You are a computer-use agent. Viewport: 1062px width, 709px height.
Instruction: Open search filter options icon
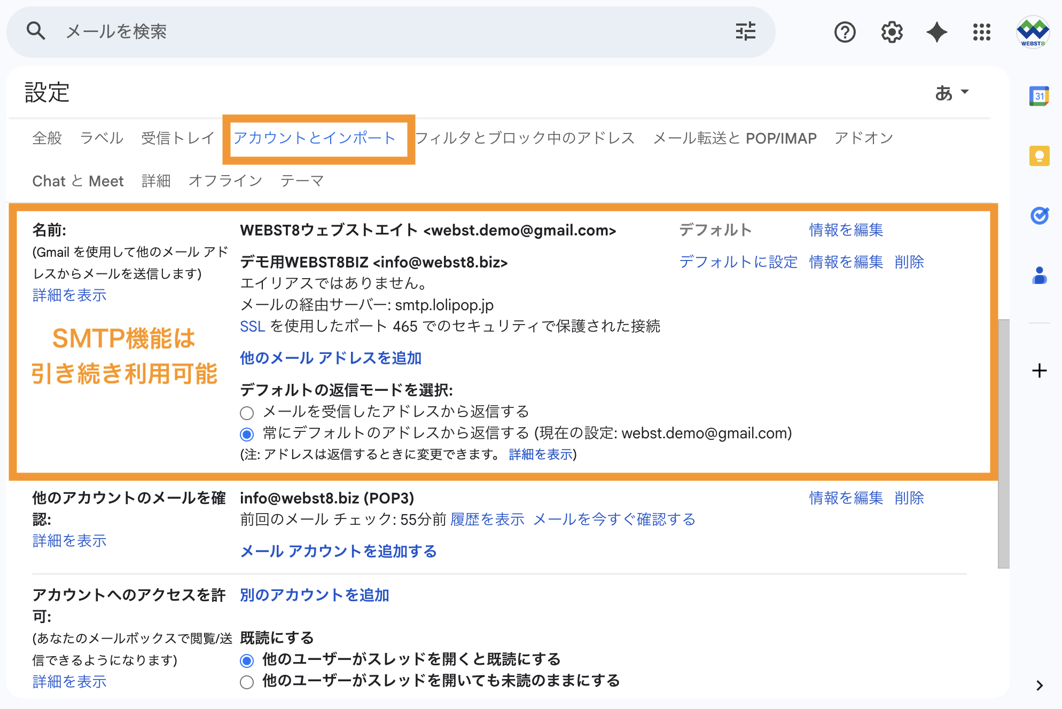[x=745, y=31]
